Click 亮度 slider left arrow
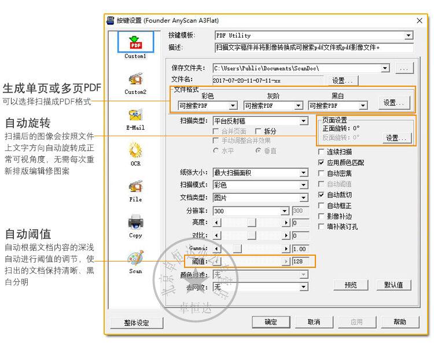 (x=217, y=223)
